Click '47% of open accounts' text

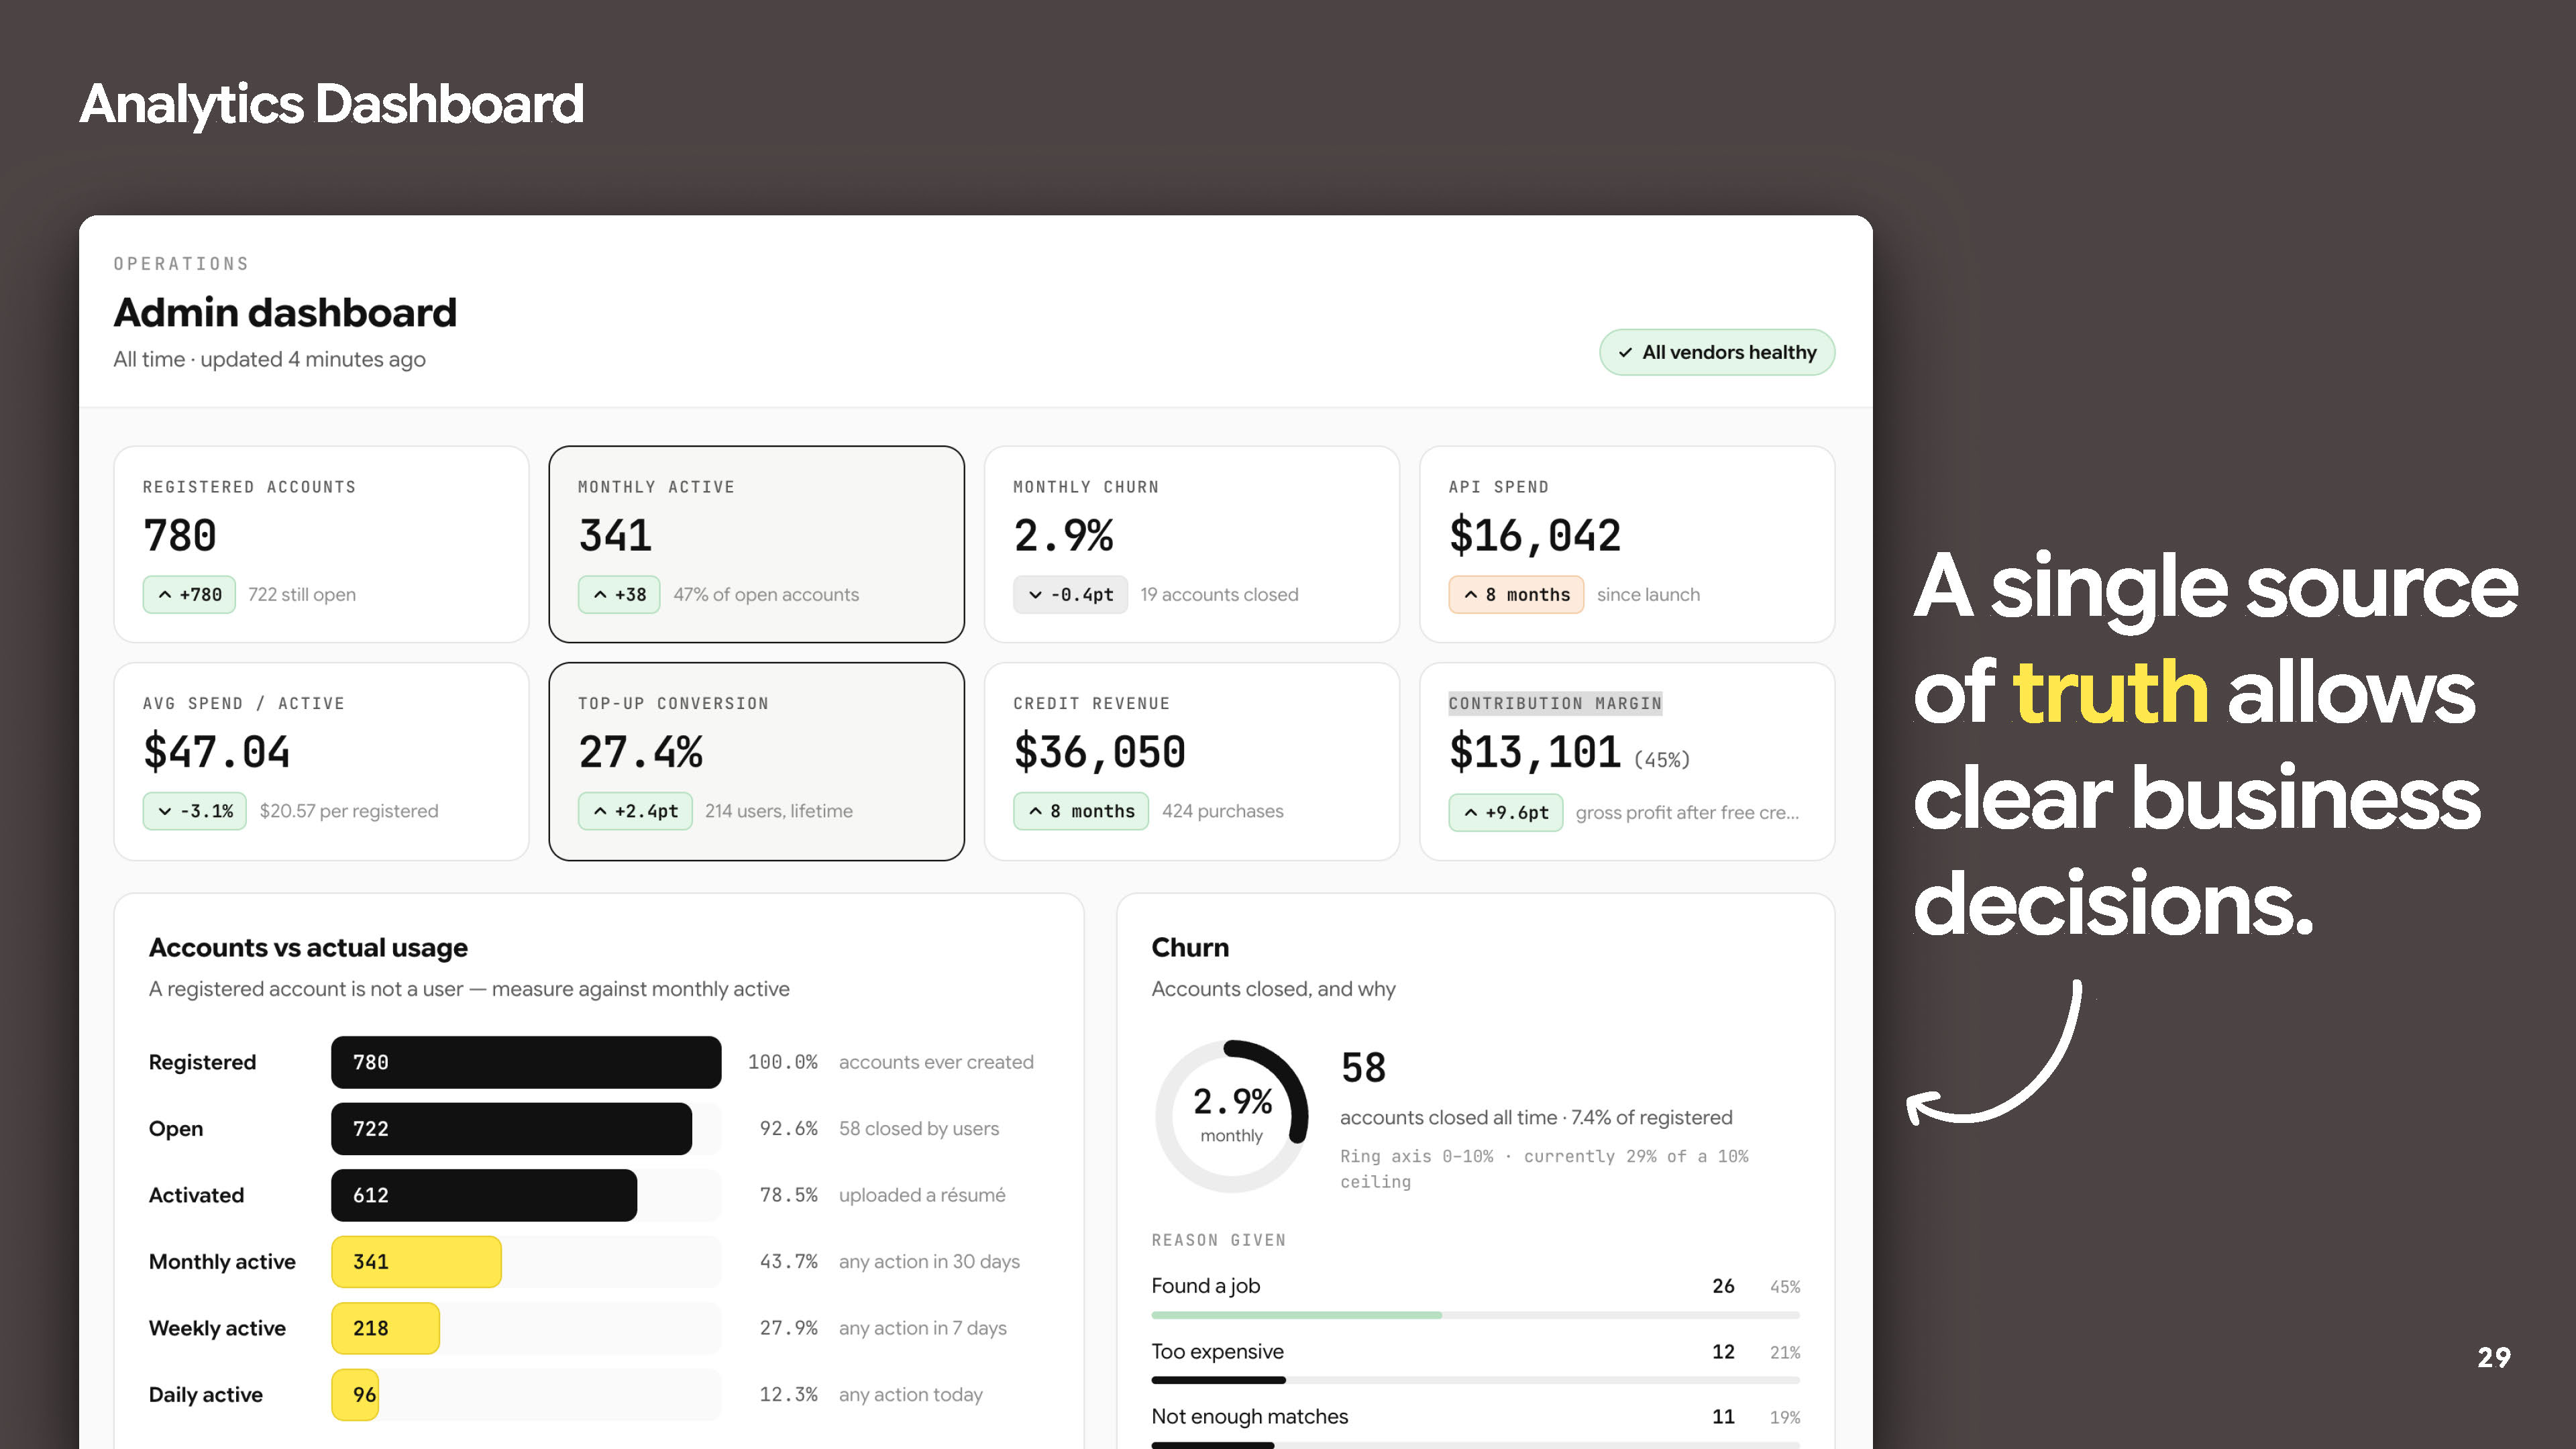pyautogui.click(x=766, y=595)
